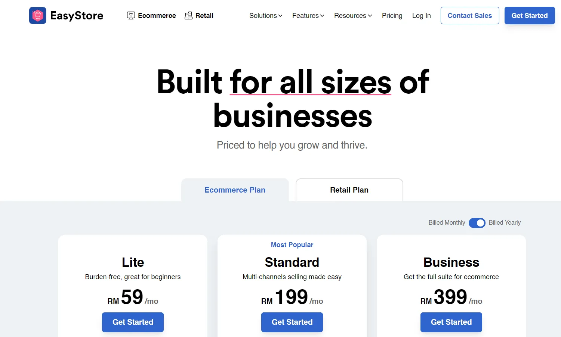Get started with the Business plan

pyautogui.click(x=451, y=322)
